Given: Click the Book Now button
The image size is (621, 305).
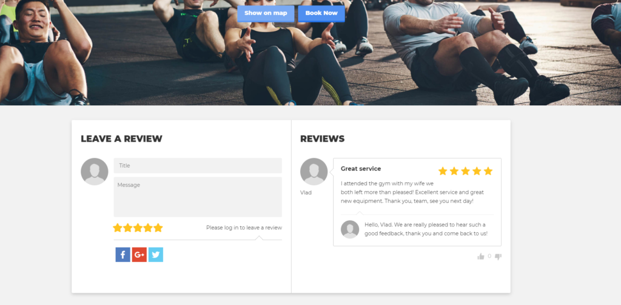Looking at the screenshot, I should point(321,13).
